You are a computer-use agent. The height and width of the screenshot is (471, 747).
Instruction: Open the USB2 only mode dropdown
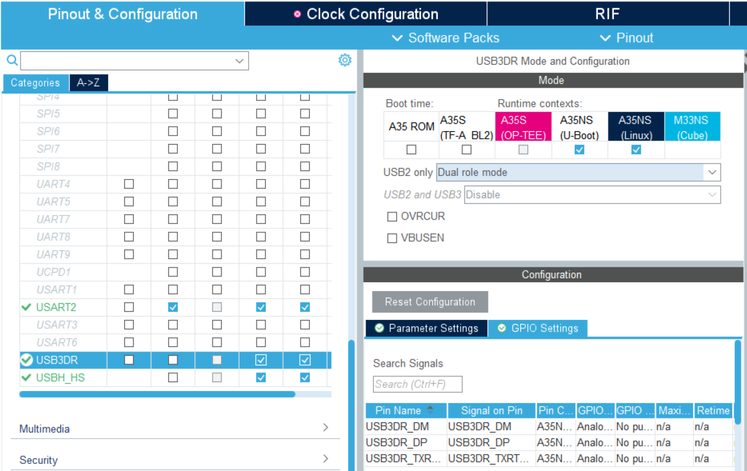(578, 172)
